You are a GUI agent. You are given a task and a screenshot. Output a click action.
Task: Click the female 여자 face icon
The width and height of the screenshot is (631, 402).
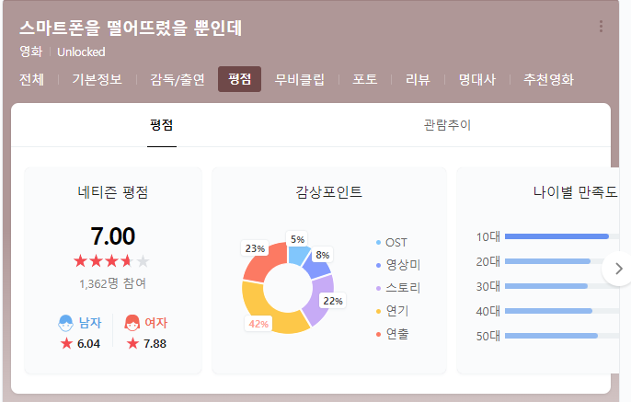coord(132,323)
